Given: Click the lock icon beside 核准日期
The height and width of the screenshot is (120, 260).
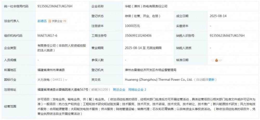Looking at the screenshot, I should pos(216,60).
